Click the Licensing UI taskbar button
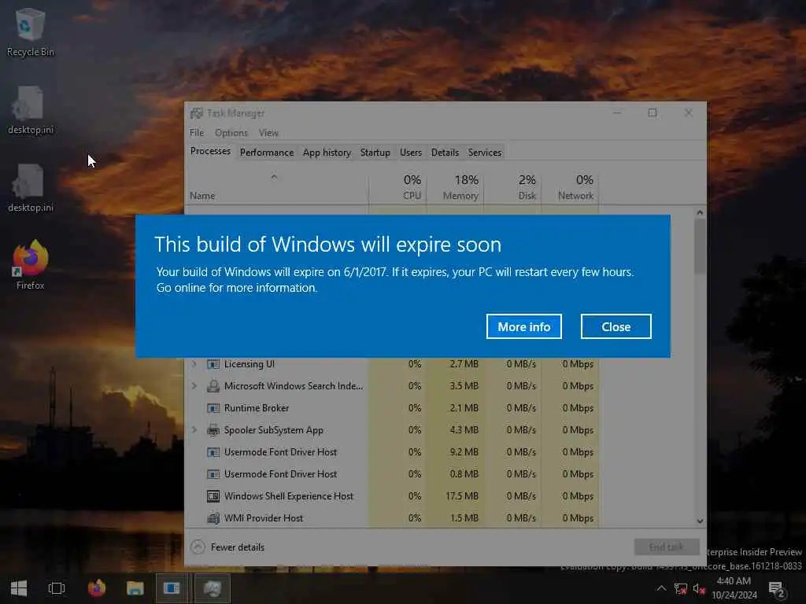806x604 pixels. click(172, 588)
